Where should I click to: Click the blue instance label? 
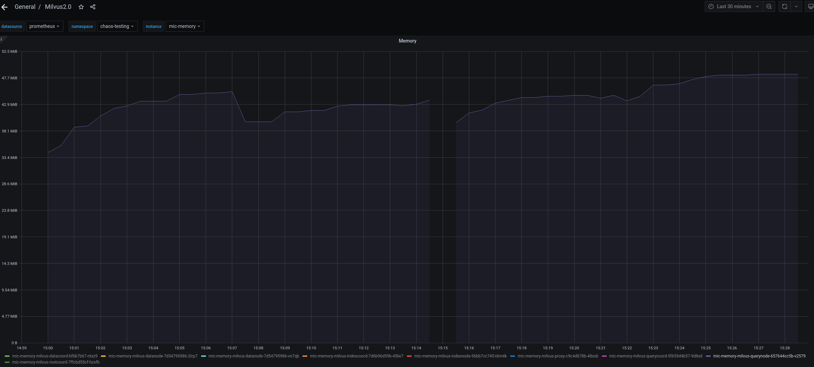click(x=153, y=26)
